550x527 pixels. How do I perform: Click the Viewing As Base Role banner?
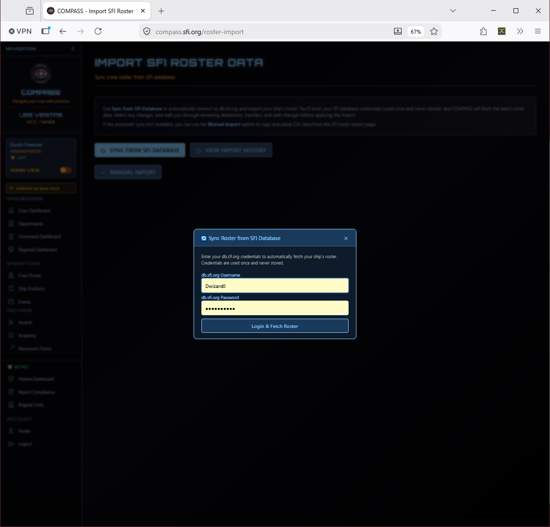[x=41, y=188]
